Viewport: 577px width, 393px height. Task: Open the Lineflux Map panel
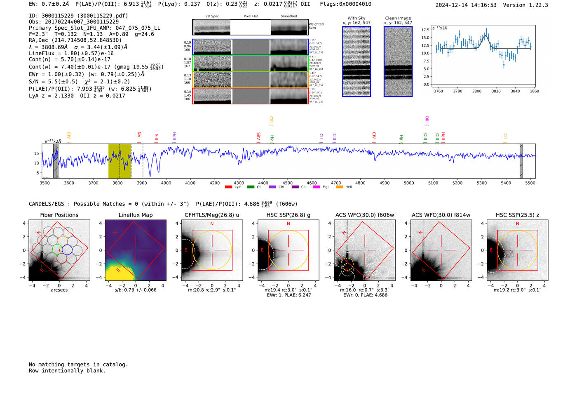click(136, 250)
